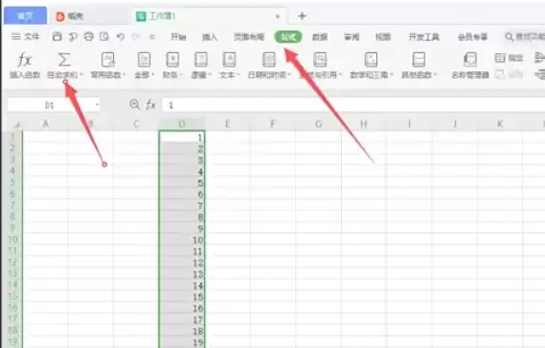This screenshot has height=348, width=545.
Task: Click the plus icon to add new tab
Action: (x=302, y=15)
